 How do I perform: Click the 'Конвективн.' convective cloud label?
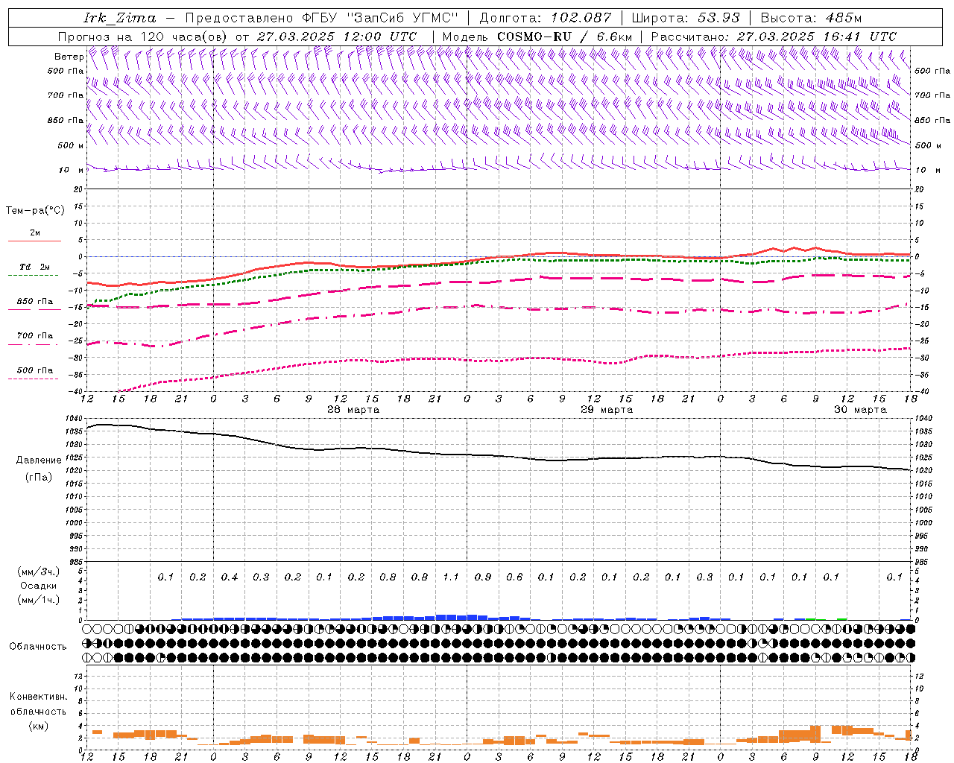[x=38, y=697]
